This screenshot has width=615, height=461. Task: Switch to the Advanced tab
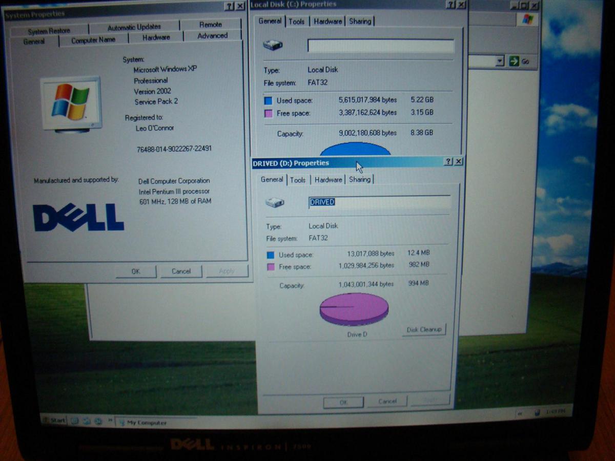pos(212,36)
